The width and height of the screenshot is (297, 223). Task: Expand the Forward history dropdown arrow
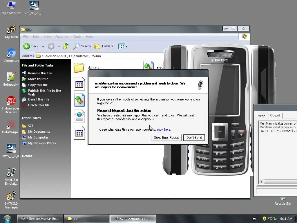tap(59, 46)
